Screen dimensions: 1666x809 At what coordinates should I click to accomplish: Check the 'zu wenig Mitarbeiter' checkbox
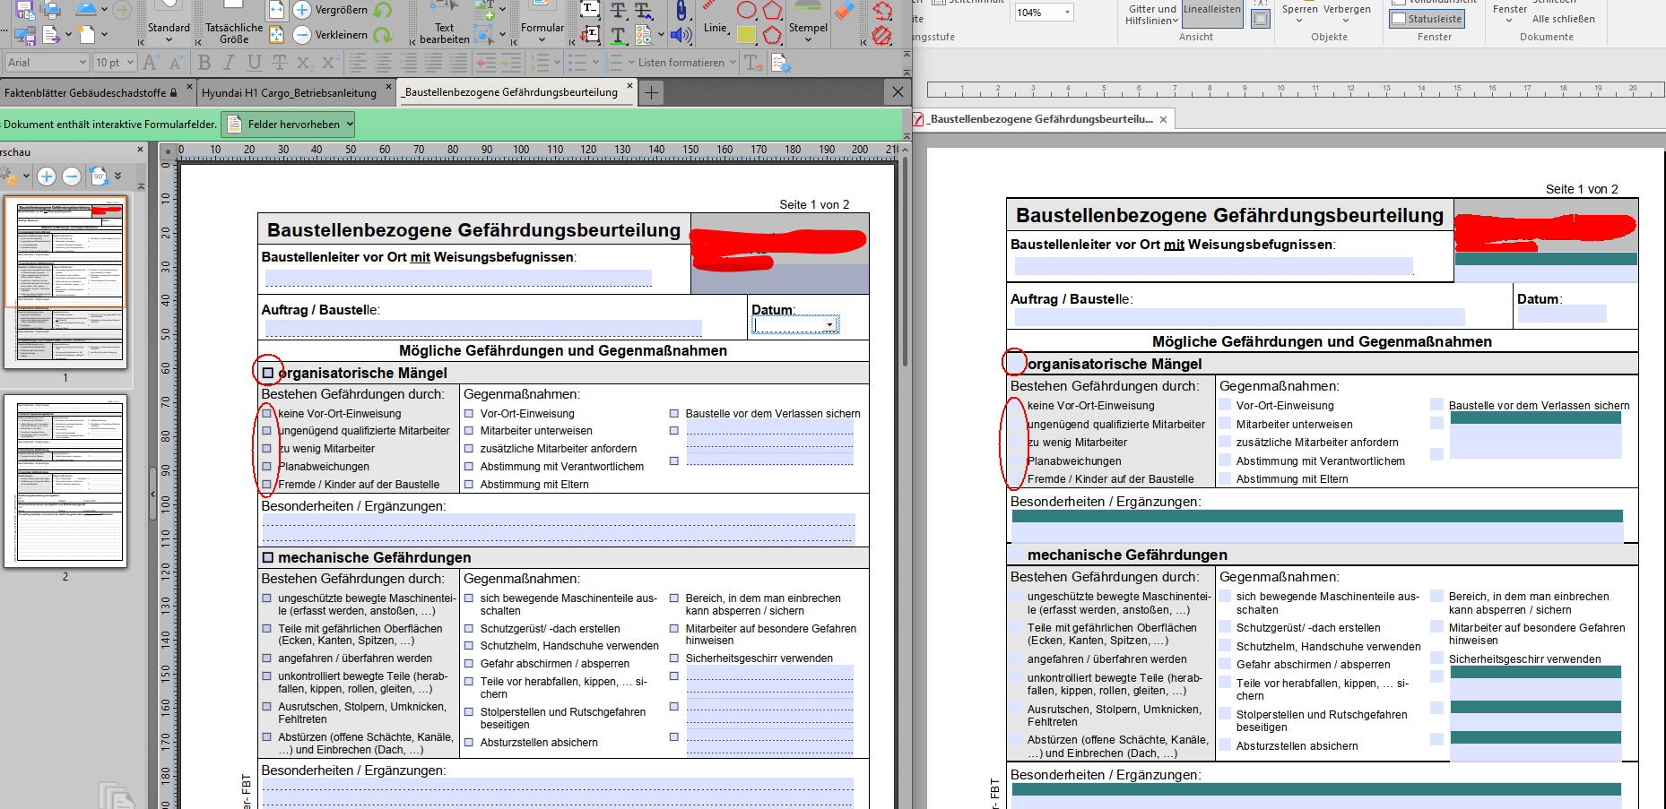(x=266, y=448)
